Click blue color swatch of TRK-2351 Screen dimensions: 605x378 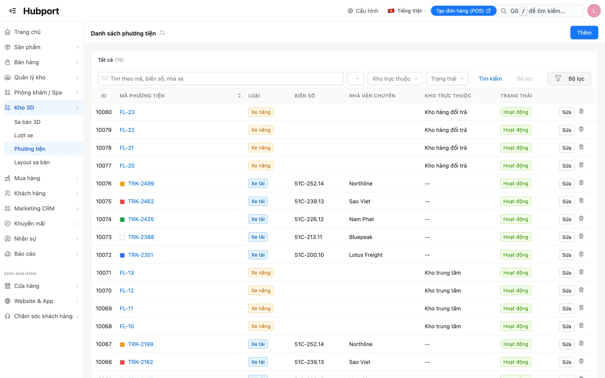pos(122,255)
